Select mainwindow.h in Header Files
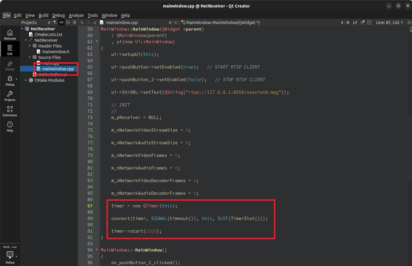 pos(56,51)
